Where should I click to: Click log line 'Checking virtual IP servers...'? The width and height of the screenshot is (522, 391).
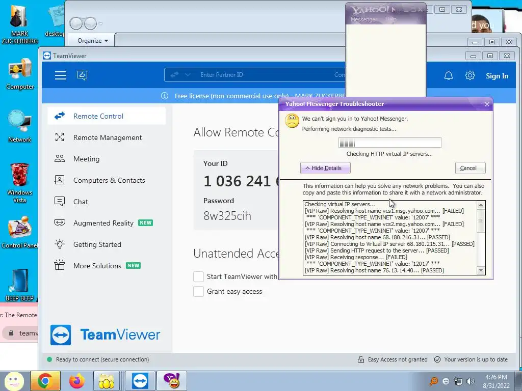[x=340, y=204]
